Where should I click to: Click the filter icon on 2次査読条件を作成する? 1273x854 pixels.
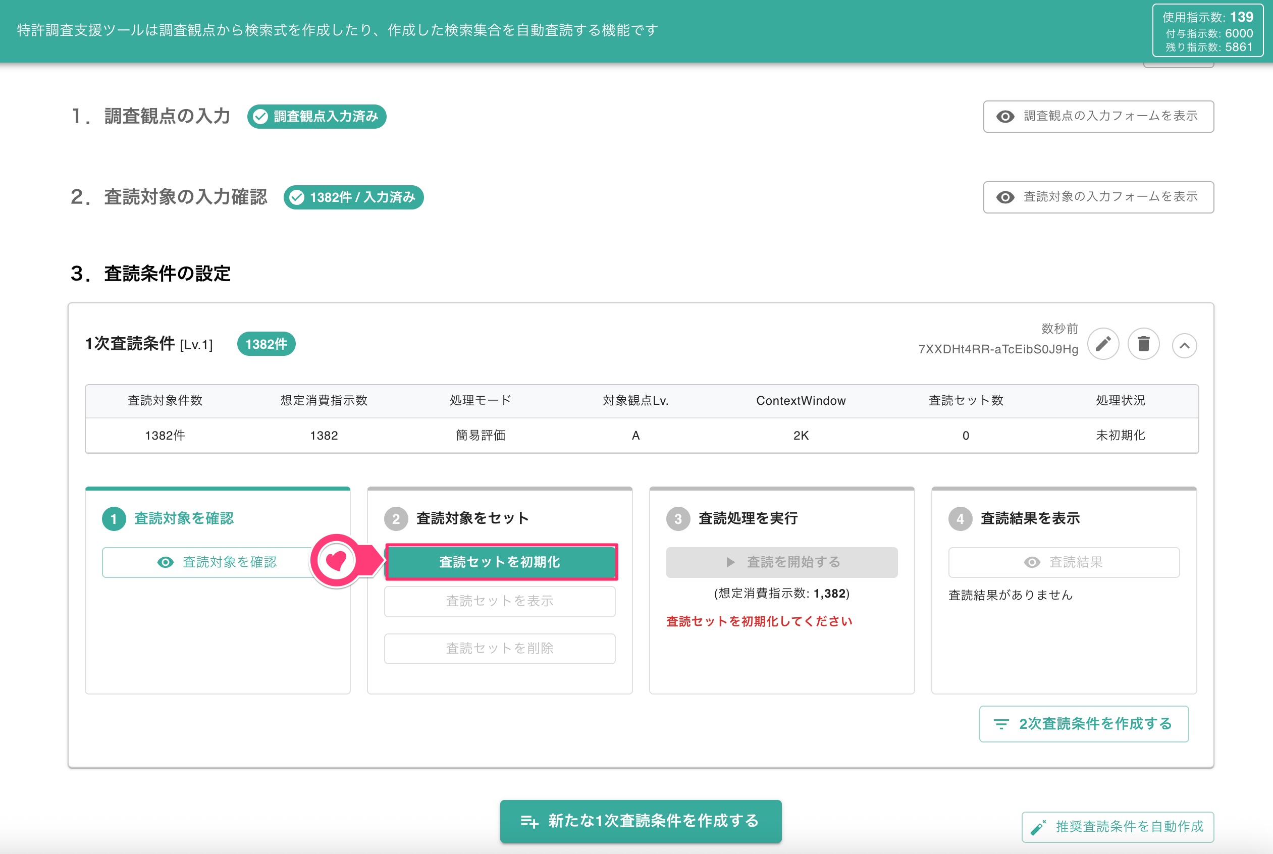point(1000,724)
